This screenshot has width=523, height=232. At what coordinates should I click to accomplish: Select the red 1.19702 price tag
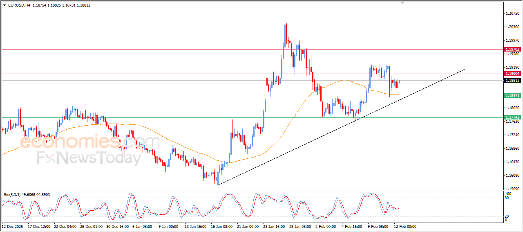512,50
